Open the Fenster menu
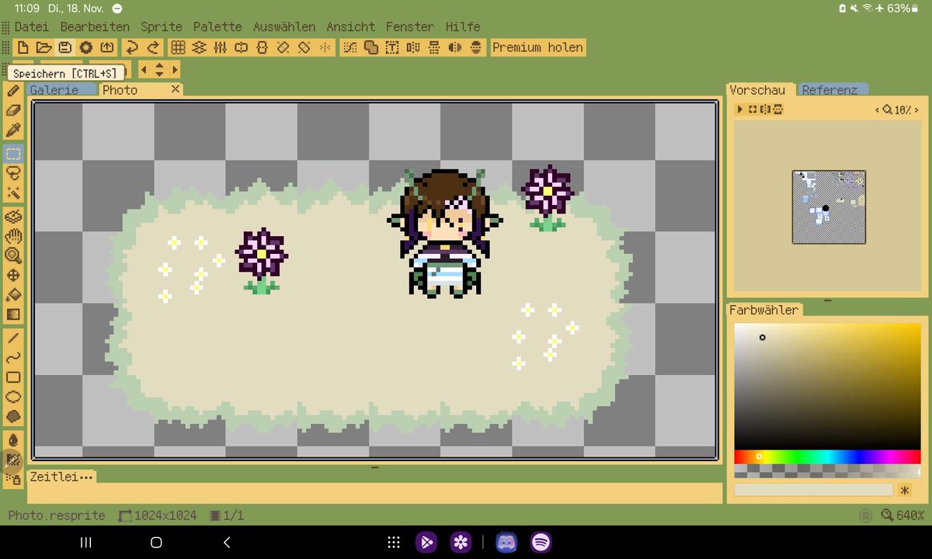Viewport: 932px width, 559px height. pos(410,26)
